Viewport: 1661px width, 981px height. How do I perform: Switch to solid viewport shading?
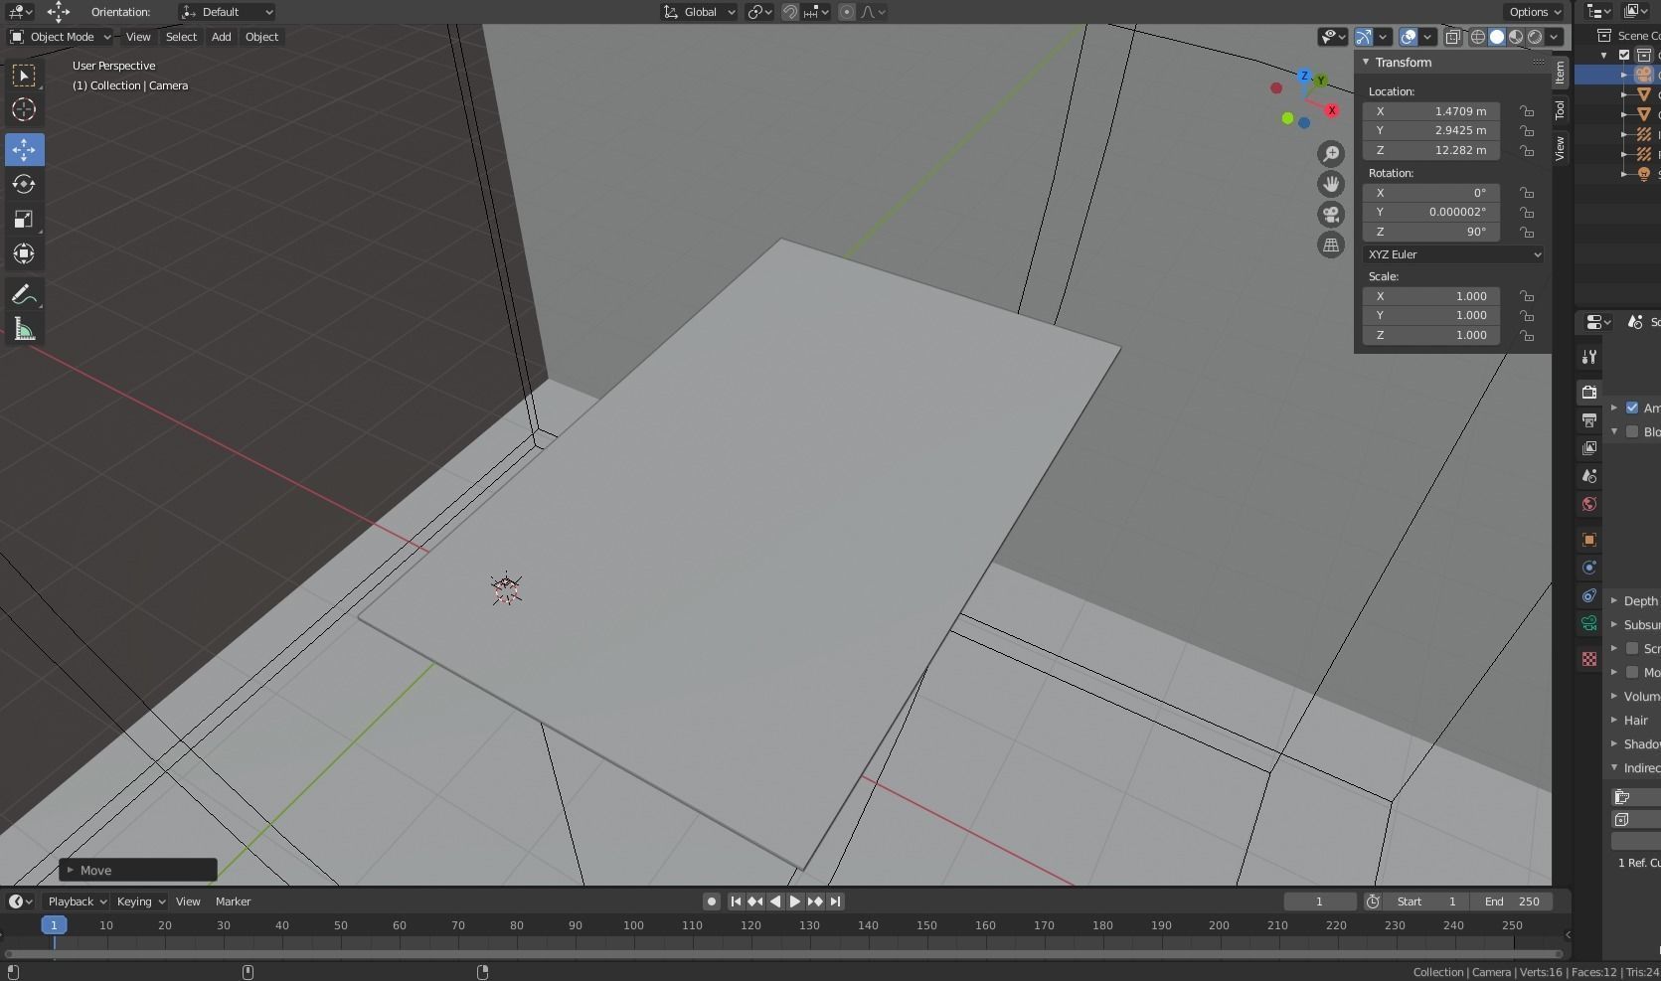[1497, 37]
